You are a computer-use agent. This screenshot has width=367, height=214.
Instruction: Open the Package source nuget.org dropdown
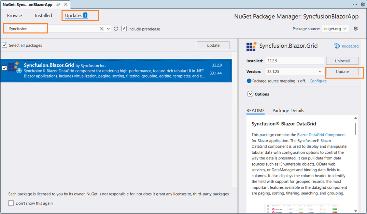coord(335,29)
